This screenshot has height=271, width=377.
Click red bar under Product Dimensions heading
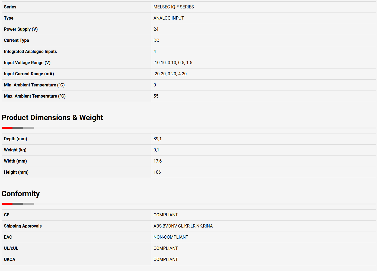(7, 128)
